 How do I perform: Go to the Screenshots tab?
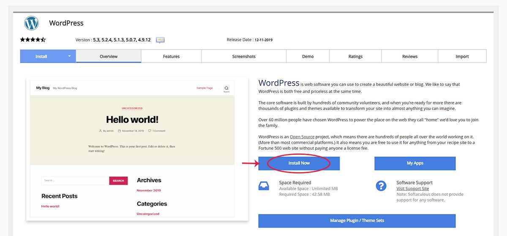(x=244, y=56)
